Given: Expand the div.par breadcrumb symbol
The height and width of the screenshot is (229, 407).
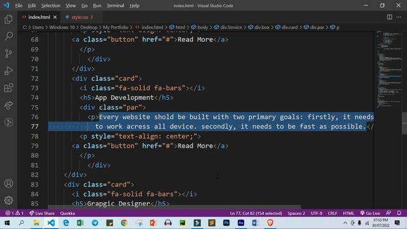Looking at the screenshot, I should (x=314, y=27).
